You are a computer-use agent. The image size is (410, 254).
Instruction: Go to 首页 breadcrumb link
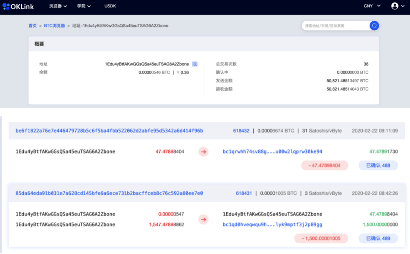tap(33, 26)
